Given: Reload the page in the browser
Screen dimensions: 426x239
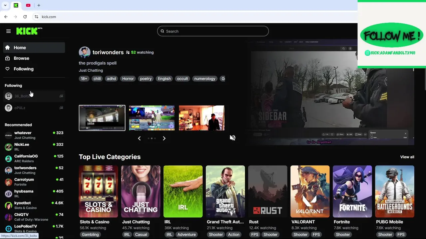Looking at the screenshot, I should click(25, 17).
